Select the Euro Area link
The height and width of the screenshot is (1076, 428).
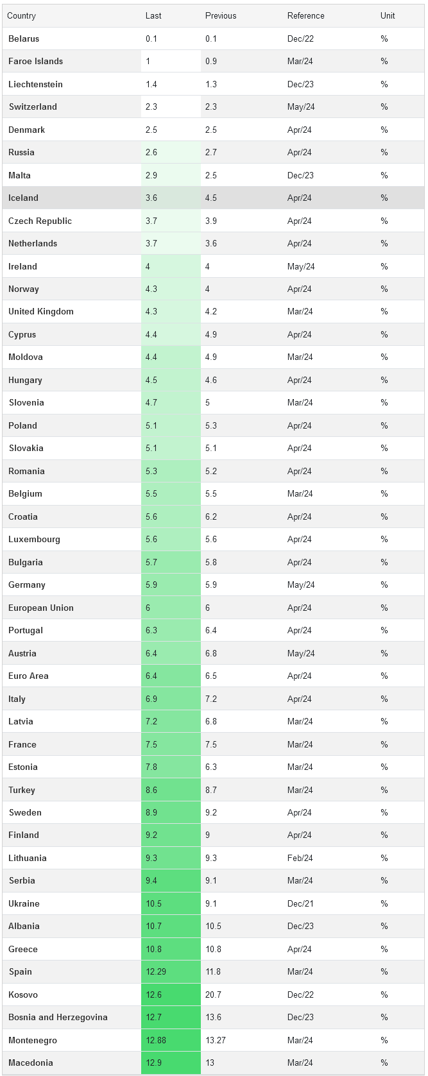click(28, 676)
